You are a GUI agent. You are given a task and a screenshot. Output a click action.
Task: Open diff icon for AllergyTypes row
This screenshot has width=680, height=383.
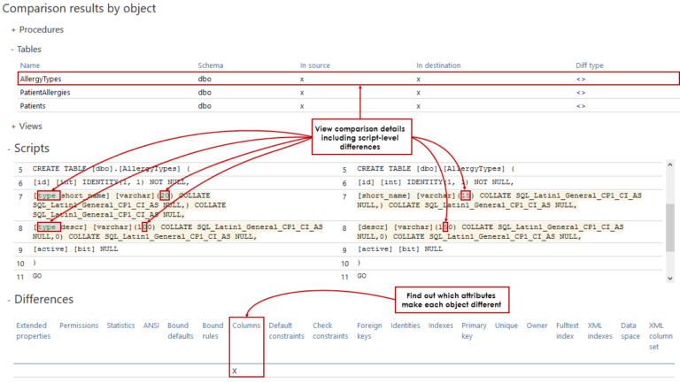pos(581,80)
